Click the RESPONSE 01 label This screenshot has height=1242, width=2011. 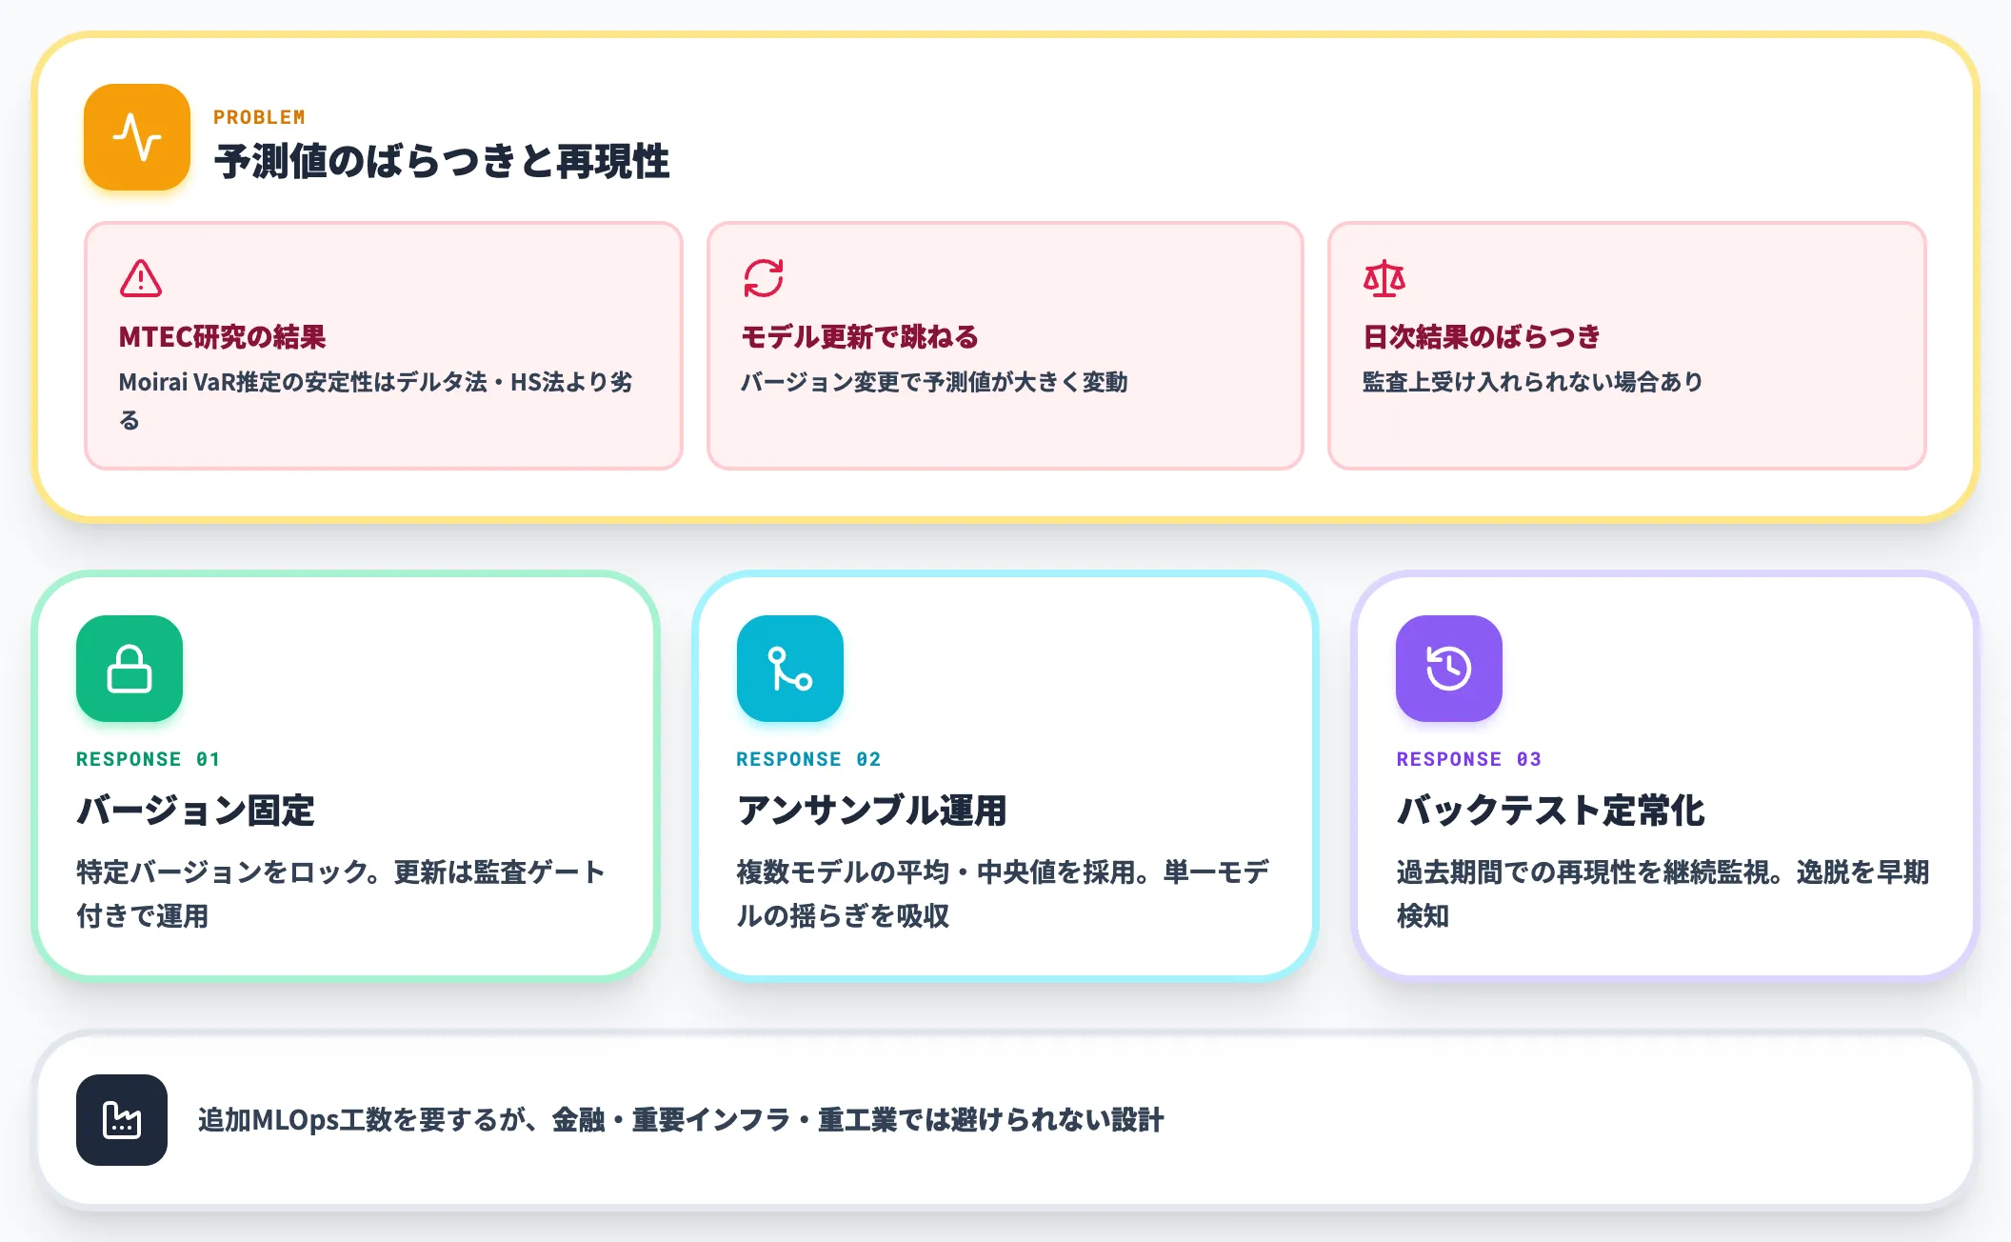(x=149, y=759)
